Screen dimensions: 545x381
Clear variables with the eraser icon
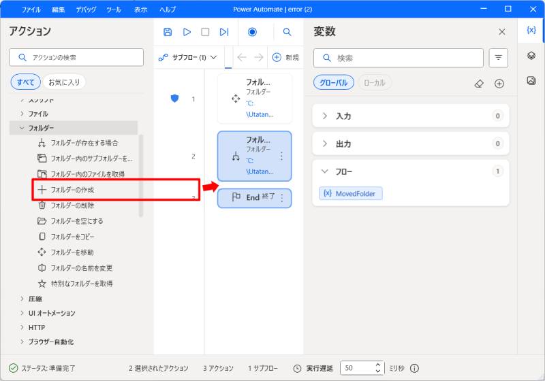479,83
